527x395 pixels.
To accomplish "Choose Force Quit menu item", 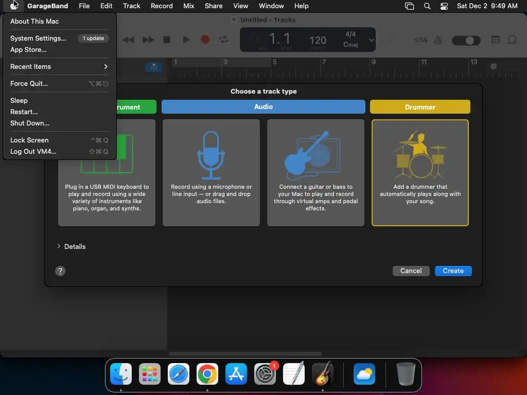I will (x=60, y=84).
